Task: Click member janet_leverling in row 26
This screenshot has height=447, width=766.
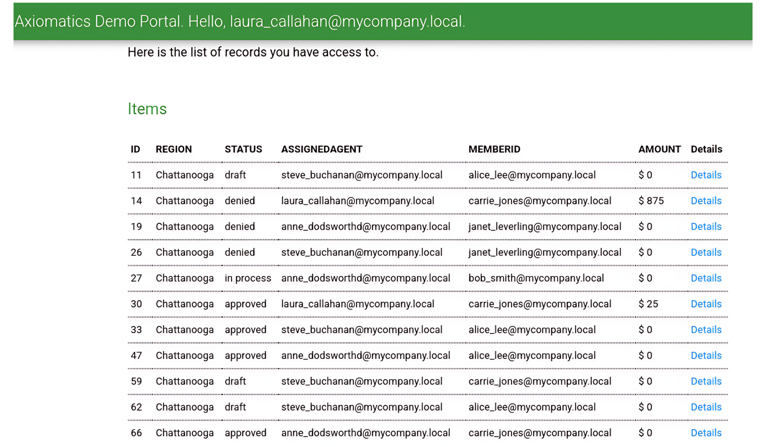Action: [545, 252]
